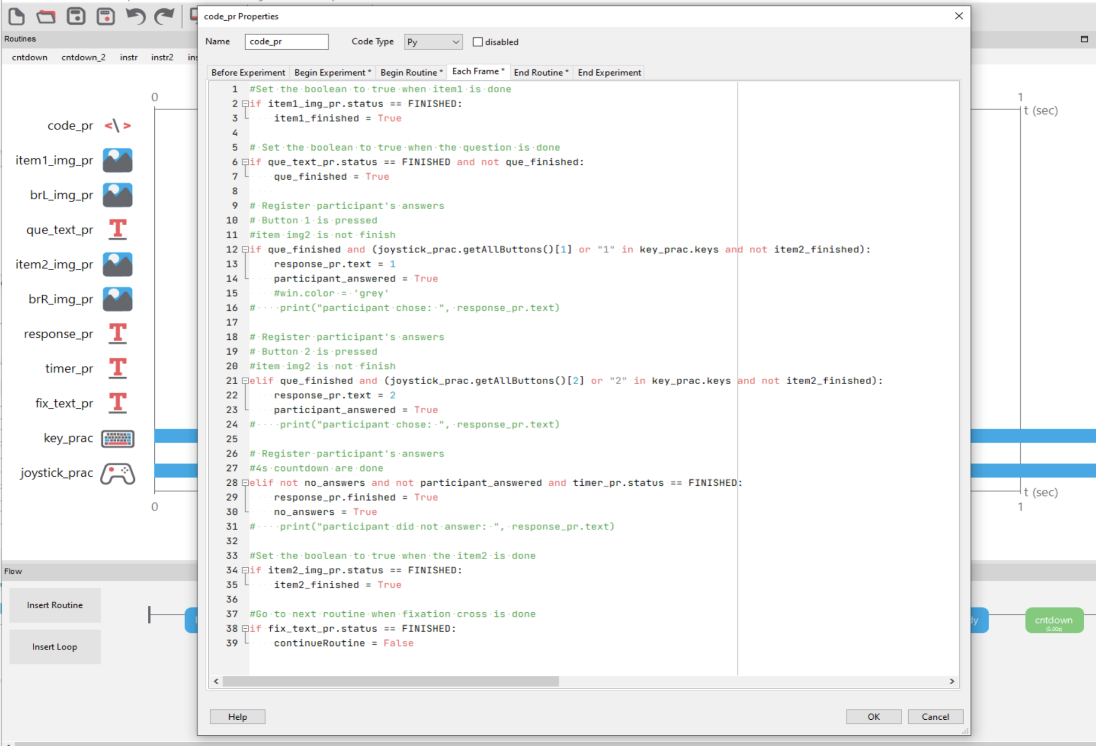Collapse the fold marker at line 21
The width and height of the screenshot is (1096, 746).
[x=245, y=381]
